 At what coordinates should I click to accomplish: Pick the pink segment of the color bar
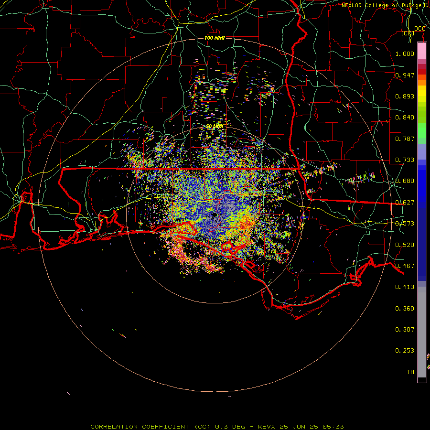(x=422, y=51)
